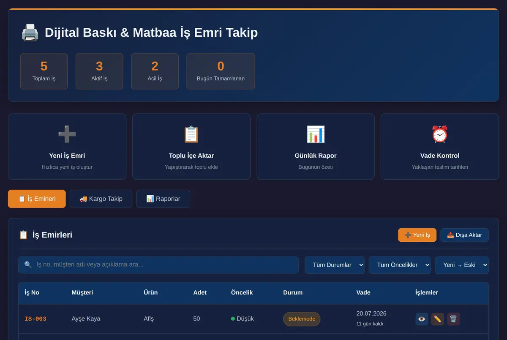This screenshot has width=507, height=340.
Task: Switch to the Raporlar tab
Action: click(x=163, y=199)
